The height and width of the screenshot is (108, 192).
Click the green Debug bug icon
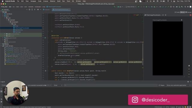point(146,7)
